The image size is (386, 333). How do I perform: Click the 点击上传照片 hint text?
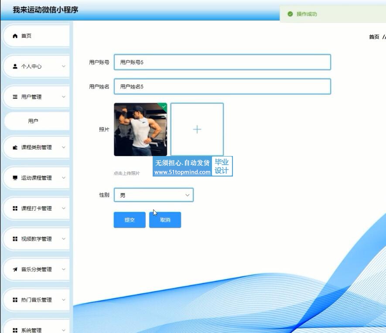tap(126, 173)
